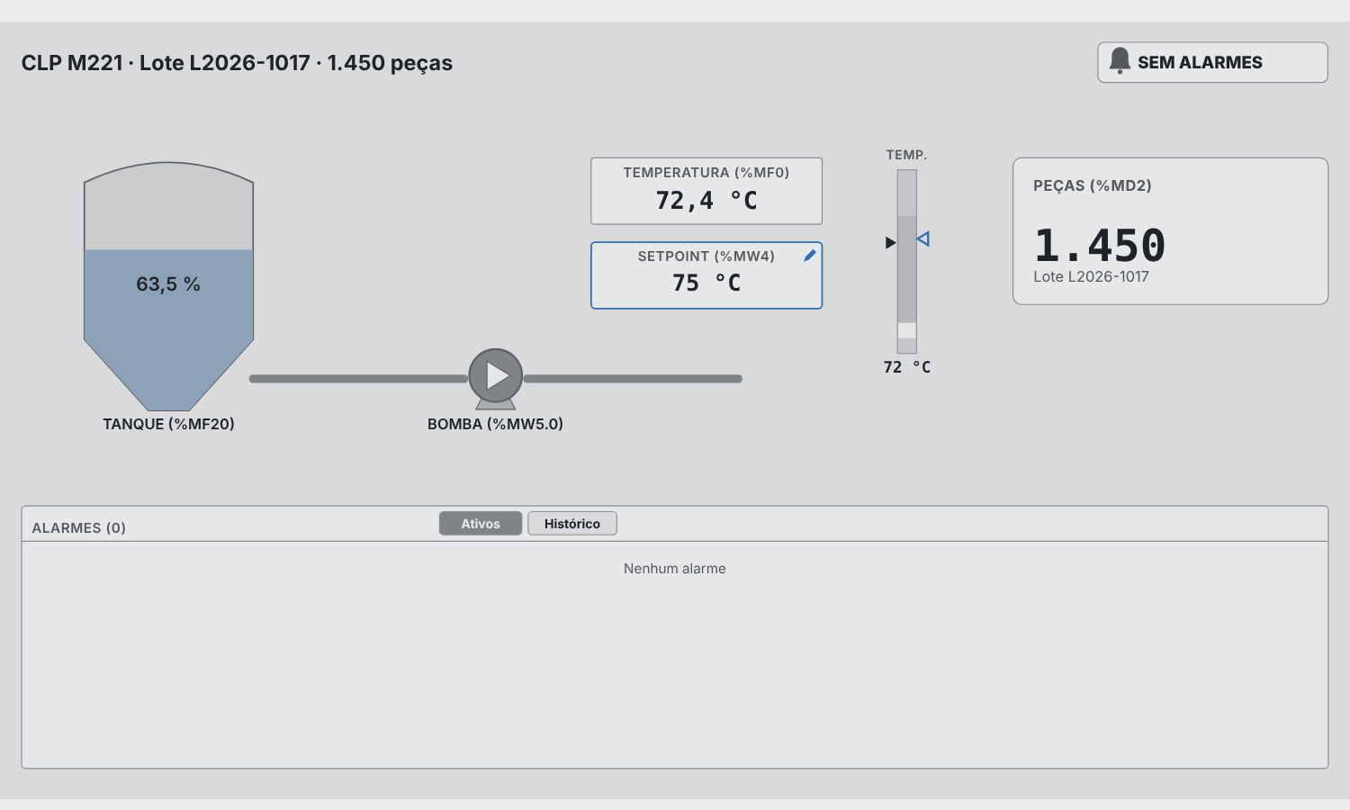Click the tank level graphic showing 63,5 %

click(168, 286)
